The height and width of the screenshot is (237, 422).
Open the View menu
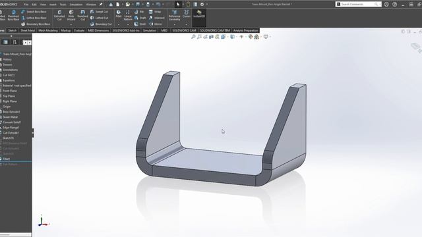[43, 5]
